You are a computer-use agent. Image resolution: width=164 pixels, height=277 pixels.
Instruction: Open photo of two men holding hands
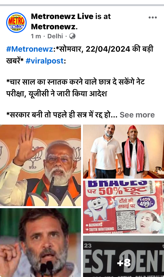124,152
